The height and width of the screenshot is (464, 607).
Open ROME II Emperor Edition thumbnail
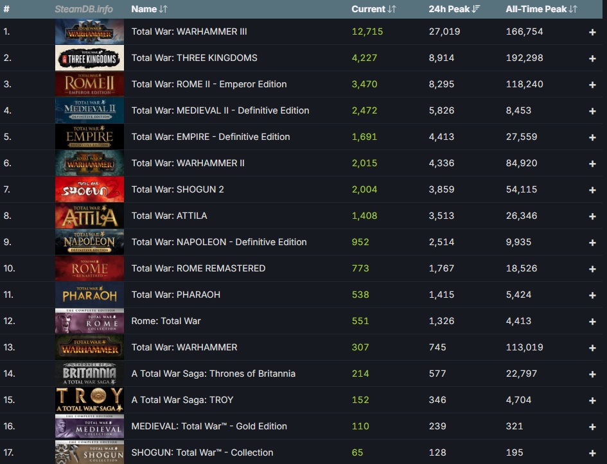[89, 84]
